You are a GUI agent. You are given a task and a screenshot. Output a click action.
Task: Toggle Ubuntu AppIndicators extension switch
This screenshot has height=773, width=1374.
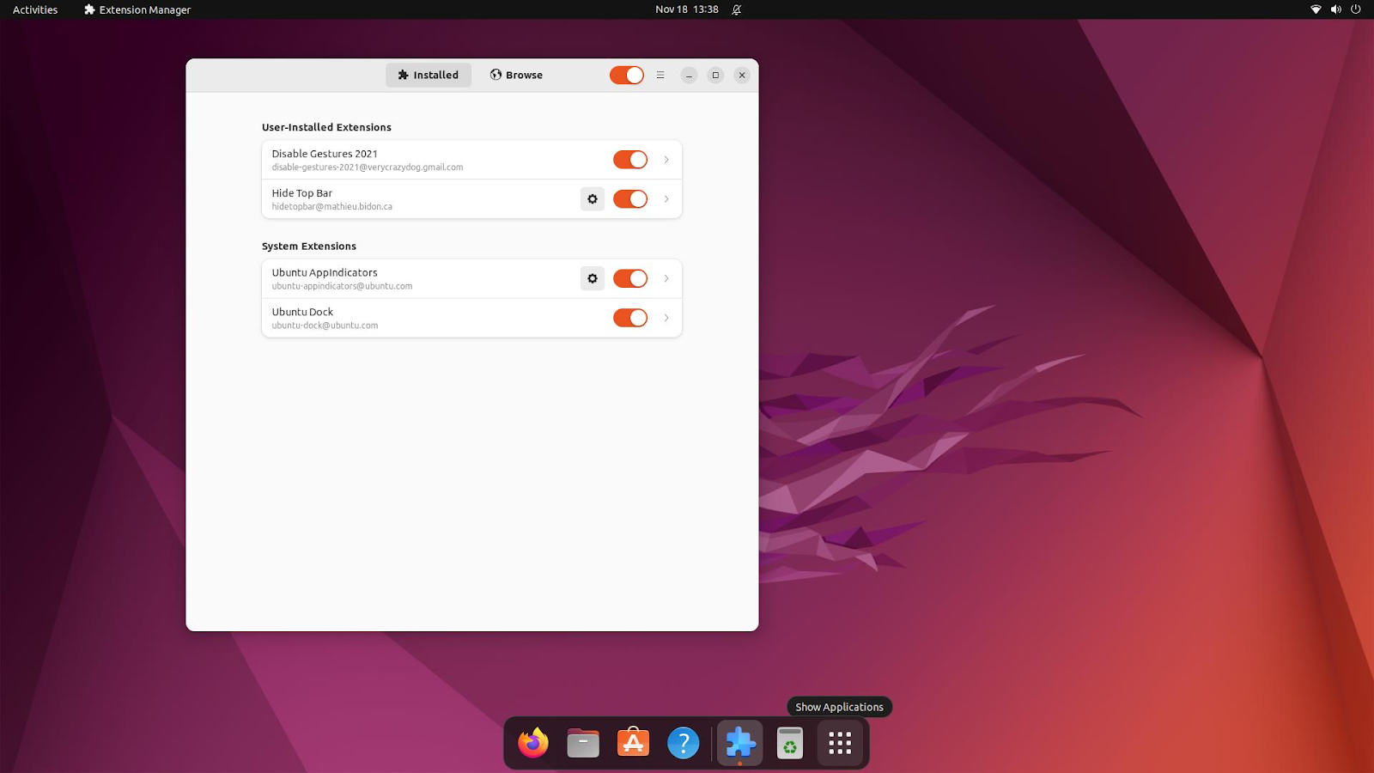tap(630, 278)
